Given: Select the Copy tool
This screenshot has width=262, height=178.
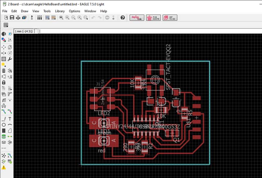Looking at the screenshot, I should [10, 47].
